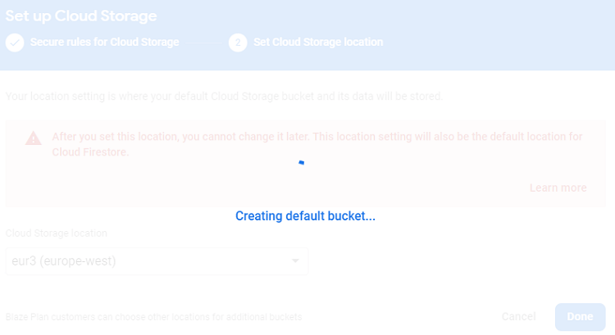Click the 'Creating default bucket...' status text
This screenshot has height=335, width=615.
(x=305, y=216)
